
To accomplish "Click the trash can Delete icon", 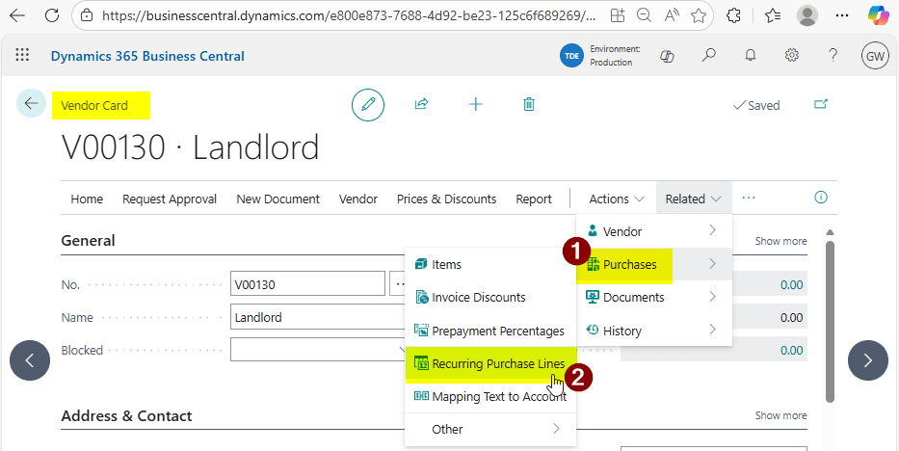I will pyautogui.click(x=528, y=104).
